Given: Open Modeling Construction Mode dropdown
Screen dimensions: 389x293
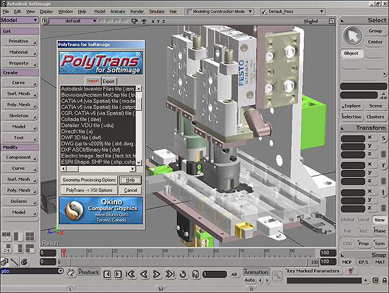Looking at the screenshot, I should (219, 12).
